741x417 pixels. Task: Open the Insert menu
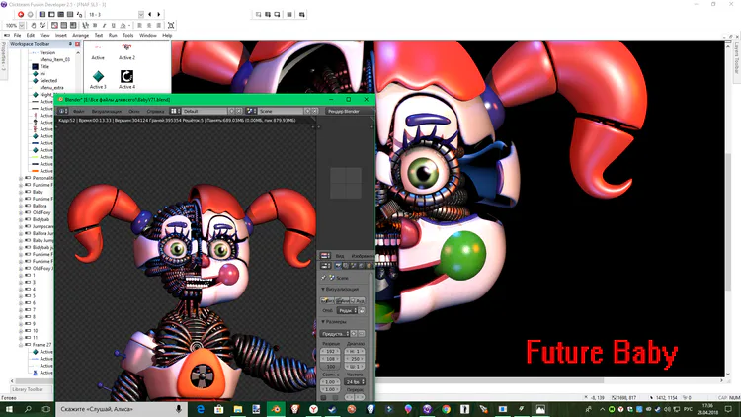point(61,35)
